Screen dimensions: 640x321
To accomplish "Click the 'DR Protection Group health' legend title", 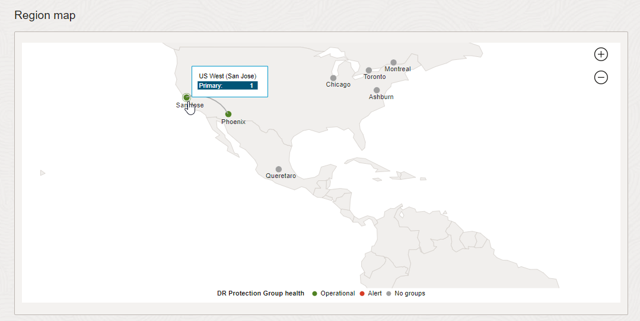I will tap(260, 294).
